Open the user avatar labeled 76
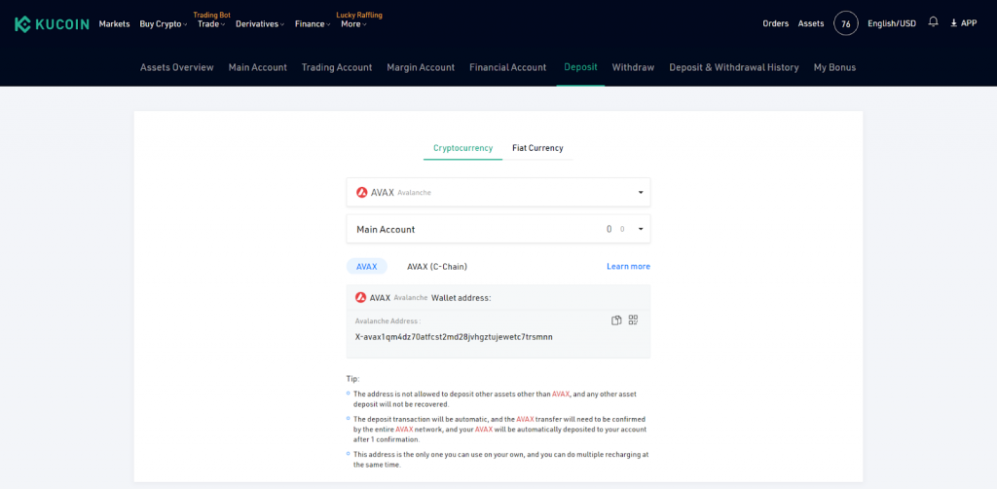The image size is (997, 489). [x=846, y=23]
